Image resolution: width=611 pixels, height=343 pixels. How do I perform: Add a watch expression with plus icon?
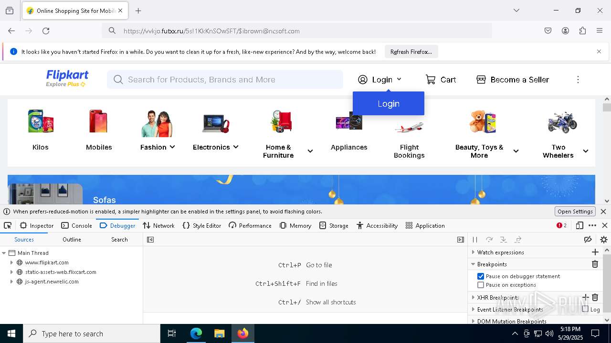click(x=595, y=252)
